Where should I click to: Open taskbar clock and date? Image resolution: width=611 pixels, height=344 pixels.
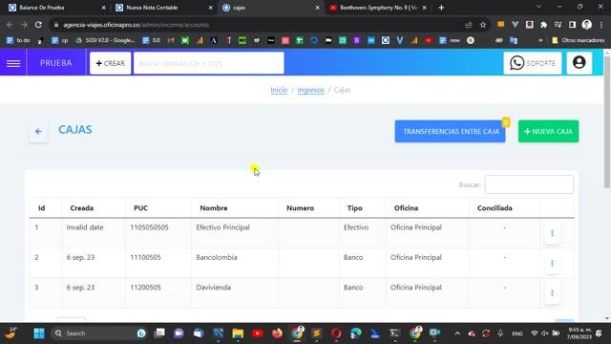click(x=579, y=333)
